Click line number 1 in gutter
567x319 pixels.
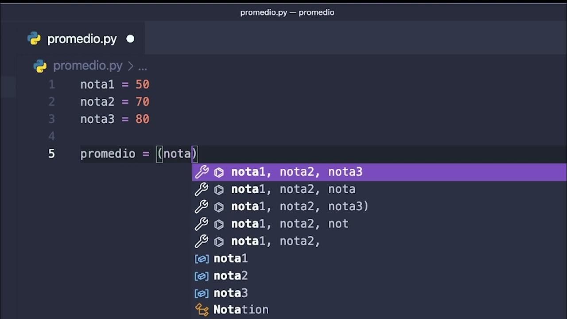[x=52, y=84]
